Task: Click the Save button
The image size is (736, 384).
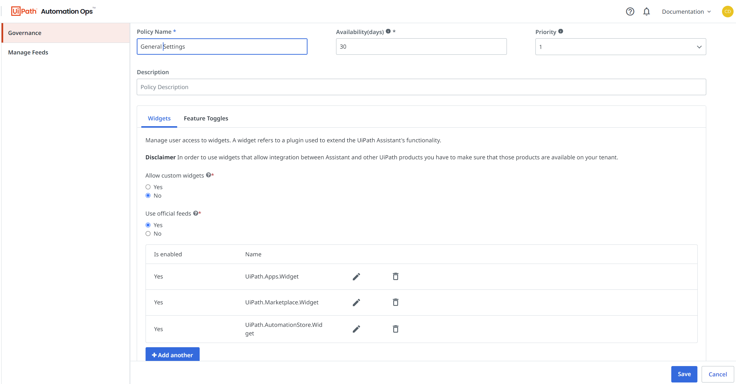Action: point(684,374)
